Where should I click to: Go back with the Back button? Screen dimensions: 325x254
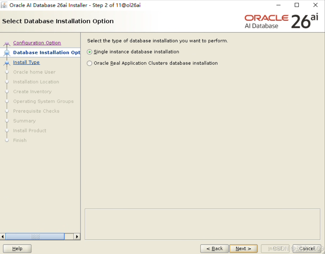coord(214,249)
